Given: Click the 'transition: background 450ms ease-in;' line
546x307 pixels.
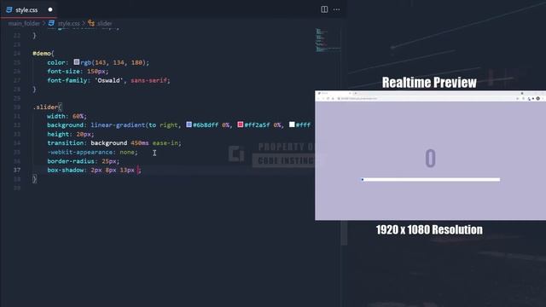Looking at the screenshot, I should tap(114, 142).
